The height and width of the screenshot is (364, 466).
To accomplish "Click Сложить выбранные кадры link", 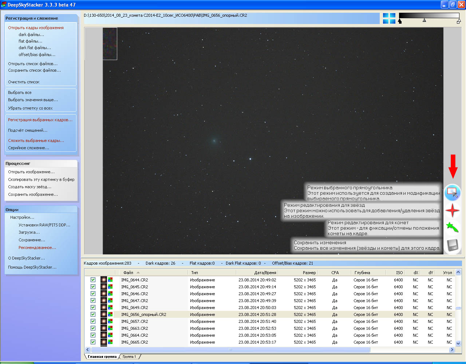I will click(36, 141).
